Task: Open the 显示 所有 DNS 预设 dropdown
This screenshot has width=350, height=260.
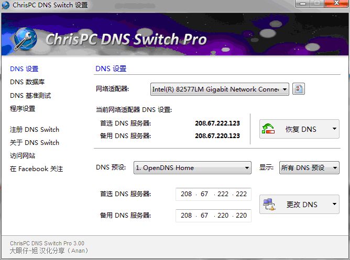Action: pyautogui.click(x=309, y=168)
